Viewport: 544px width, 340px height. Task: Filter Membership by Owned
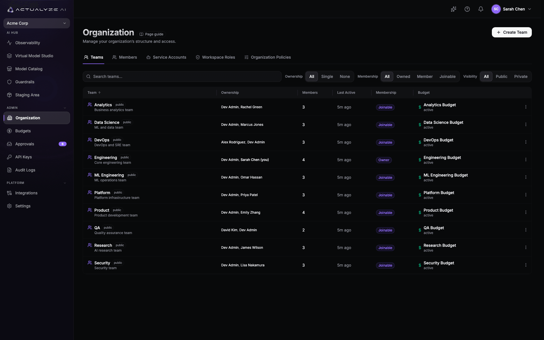coord(403,76)
